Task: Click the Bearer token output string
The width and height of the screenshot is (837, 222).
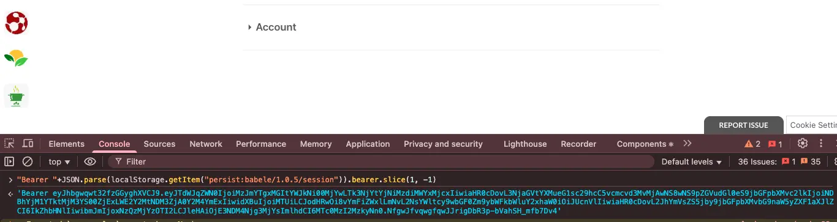Action: click(425, 202)
